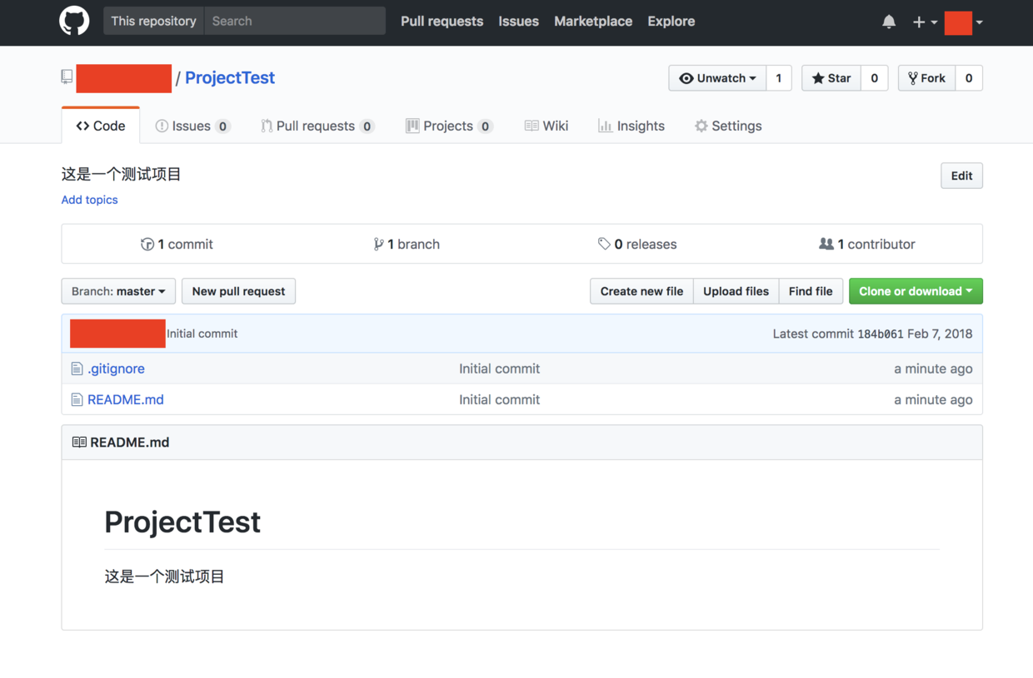Switch to the Issues tab

pyautogui.click(x=192, y=126)
